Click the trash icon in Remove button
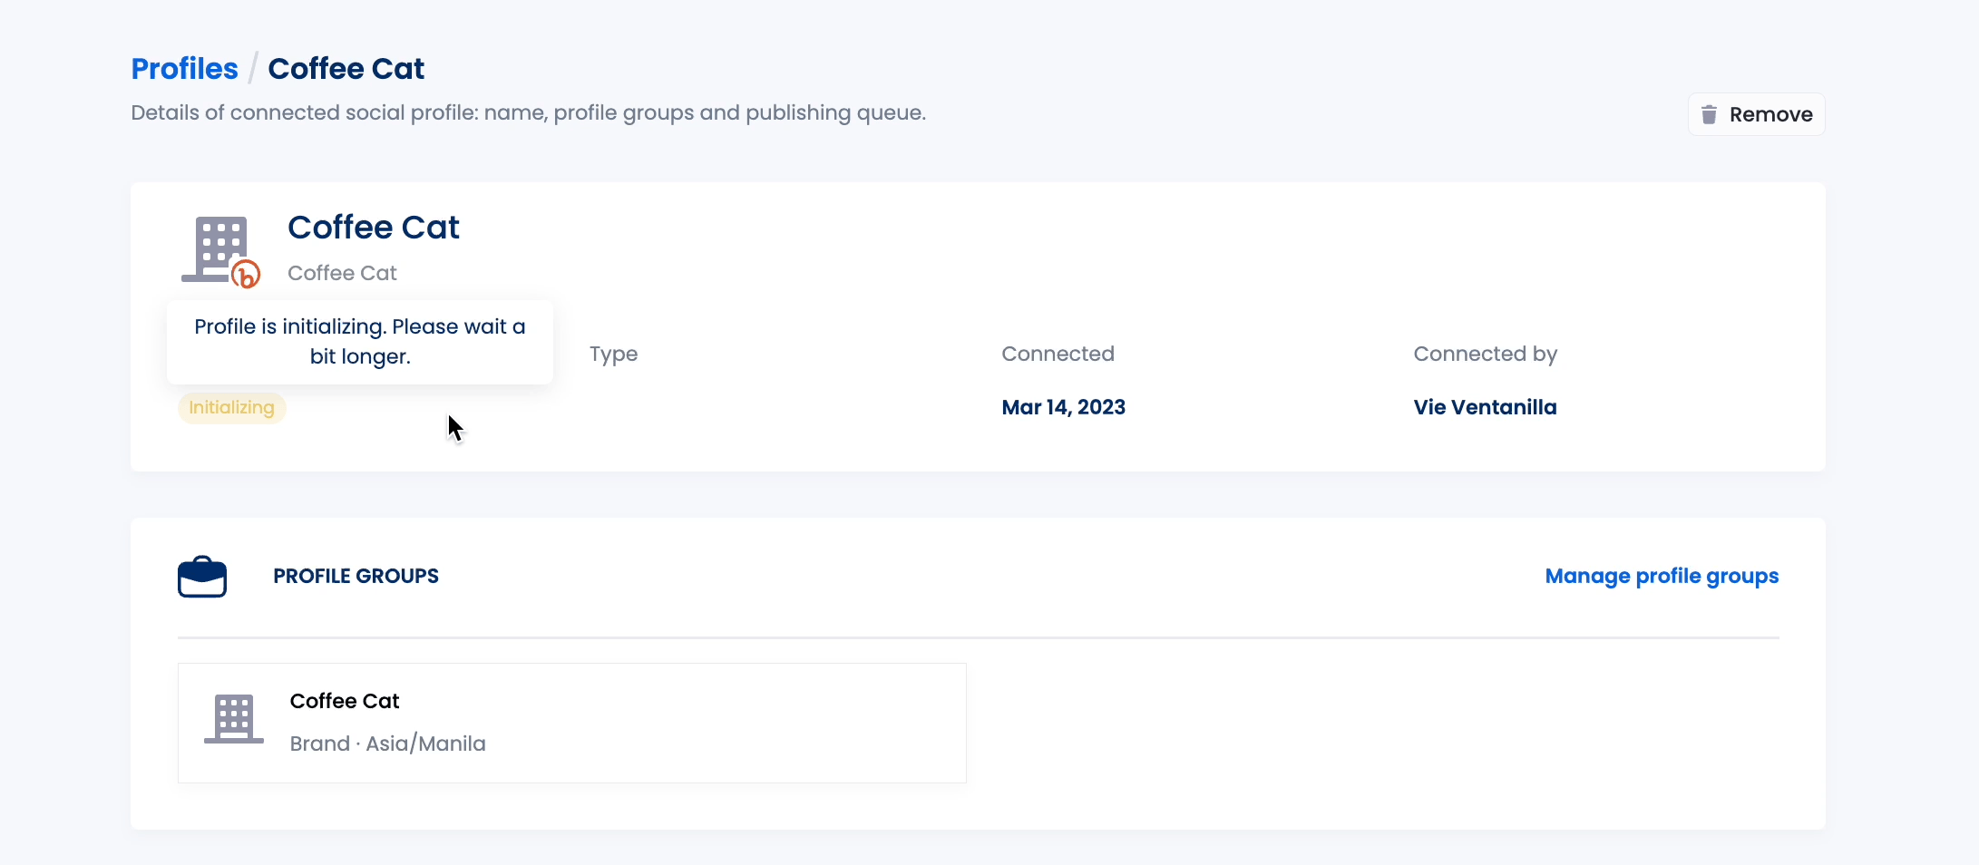 [1709, 114]
